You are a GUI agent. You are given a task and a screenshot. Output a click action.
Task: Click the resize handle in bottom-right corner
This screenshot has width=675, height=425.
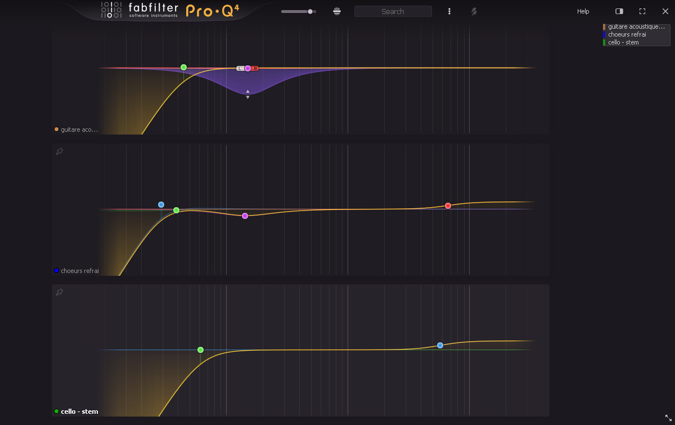(668, 418)
